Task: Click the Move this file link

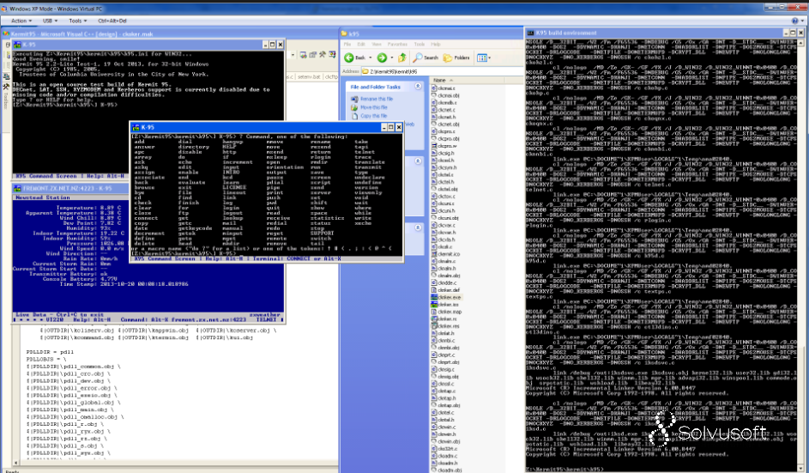Action: click(x=373, y=107)
